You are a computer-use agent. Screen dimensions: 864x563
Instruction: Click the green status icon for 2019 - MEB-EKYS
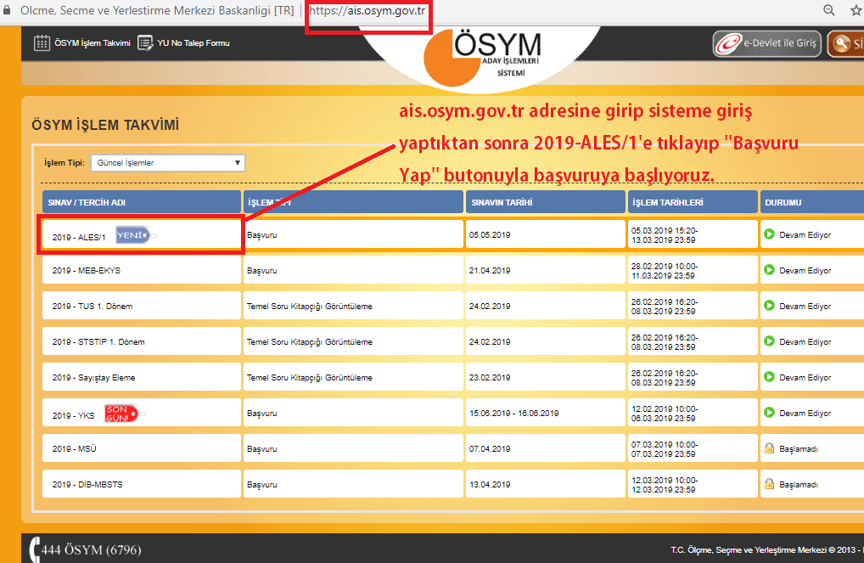point(769,270)
